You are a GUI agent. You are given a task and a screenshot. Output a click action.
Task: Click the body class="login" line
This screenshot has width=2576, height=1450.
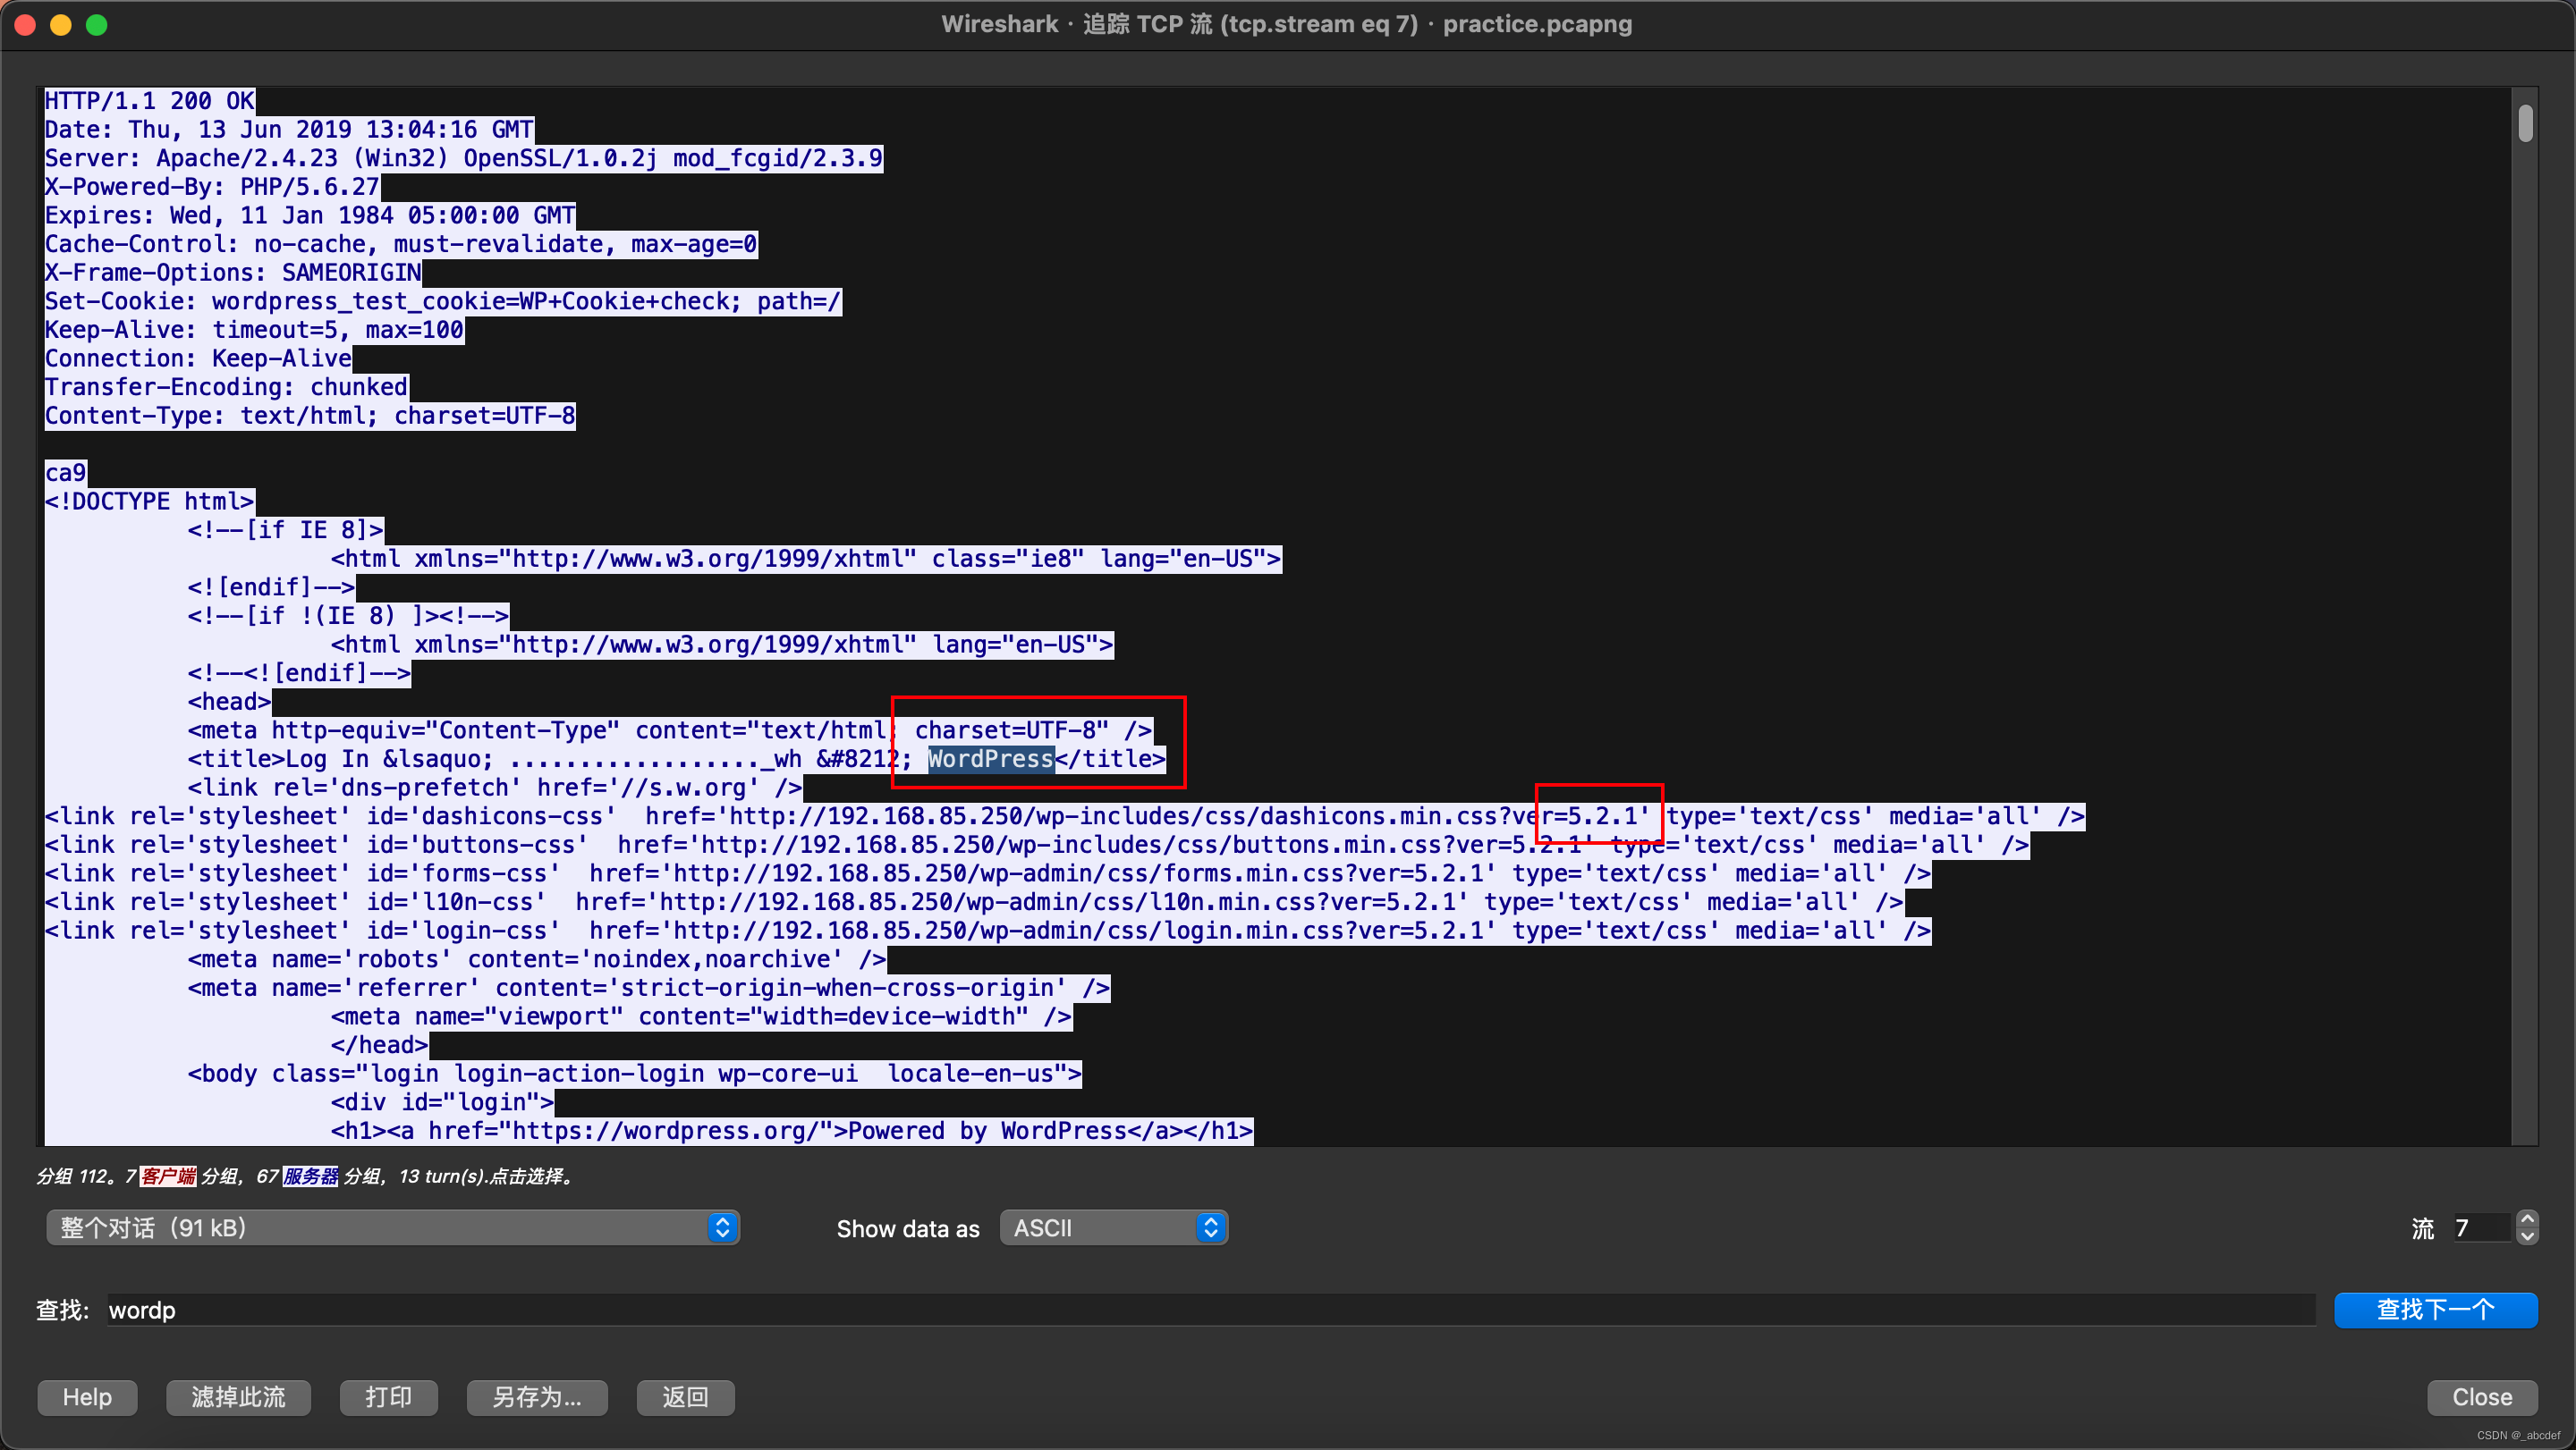point(634,1075)
